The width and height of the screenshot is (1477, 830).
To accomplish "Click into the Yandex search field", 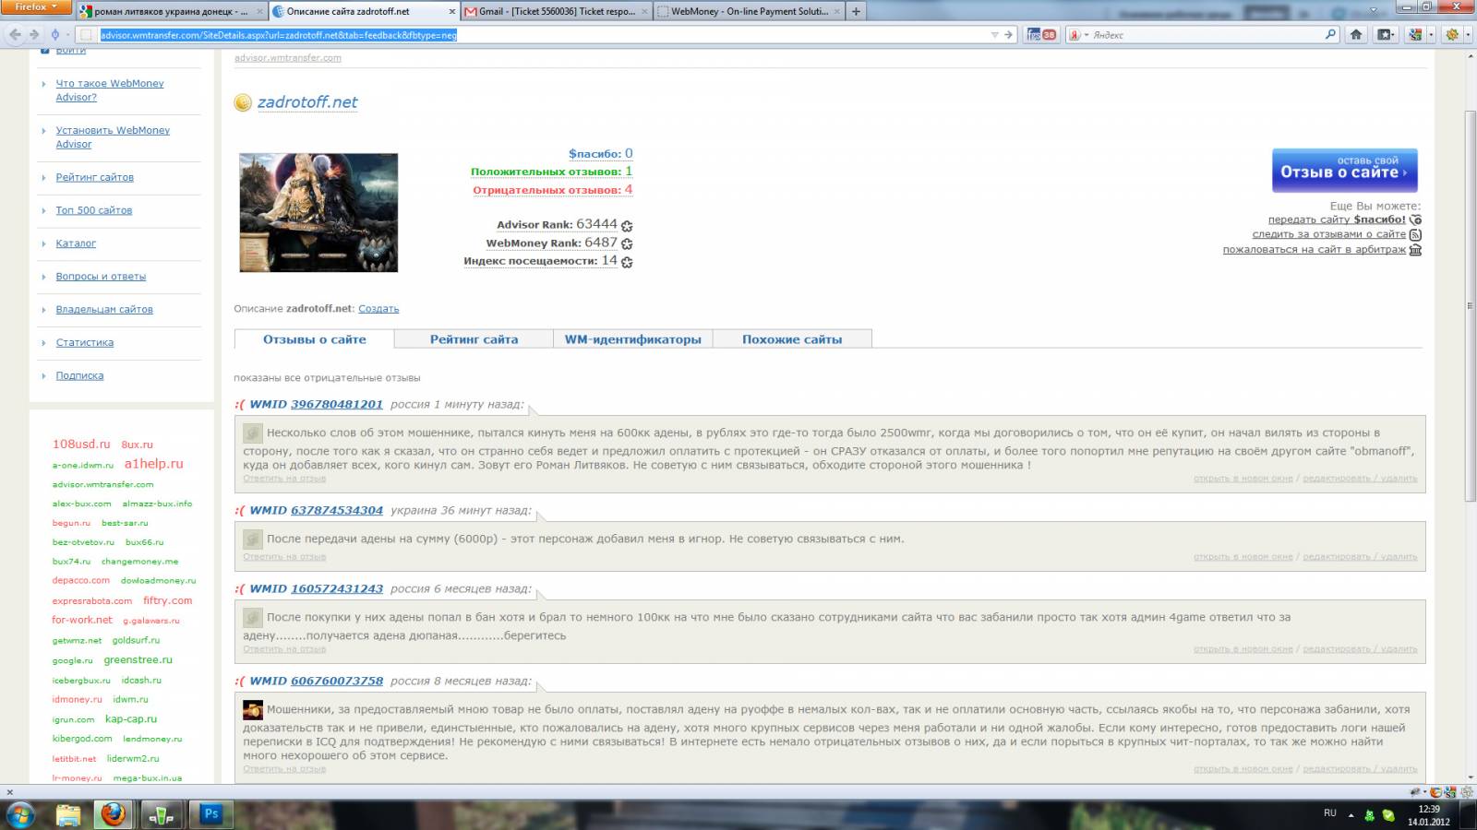I will click(1205, 35).
